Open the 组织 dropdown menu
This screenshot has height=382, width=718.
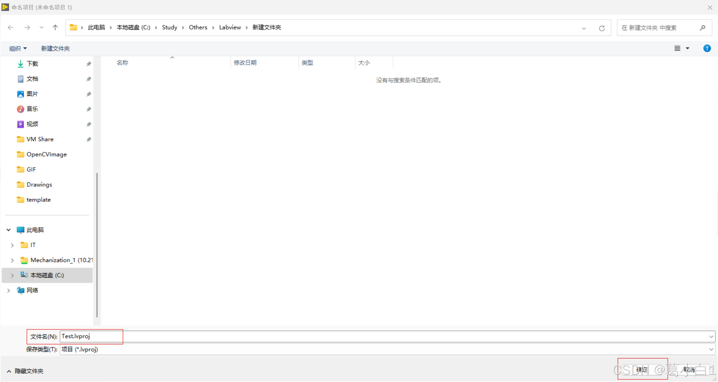(x=18, y=48)
